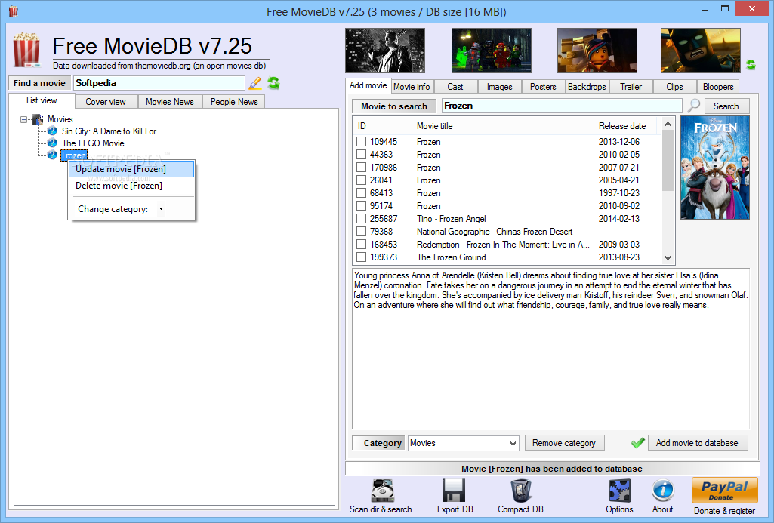This screenshot has height=523, width=774.
Task: Tick the checkbox for ID 26041
Action: point(362,180)
